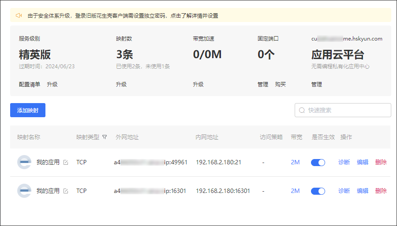
Task: Click 编辑 for the 16301 mapping
Action: [x=363, y=191]
